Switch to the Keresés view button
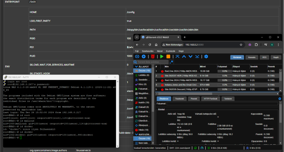 252,57
